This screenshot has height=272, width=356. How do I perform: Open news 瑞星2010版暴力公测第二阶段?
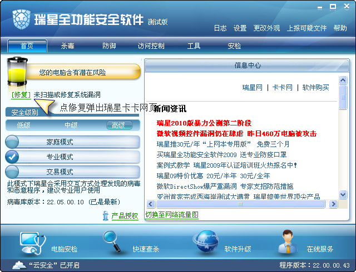(x=204, y=123)
